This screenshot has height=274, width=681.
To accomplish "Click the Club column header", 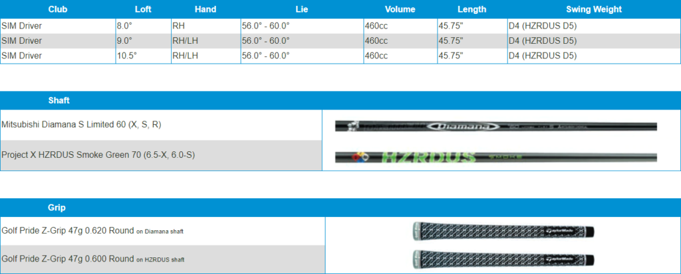I will pyautogui.click(x=59, y=9).
